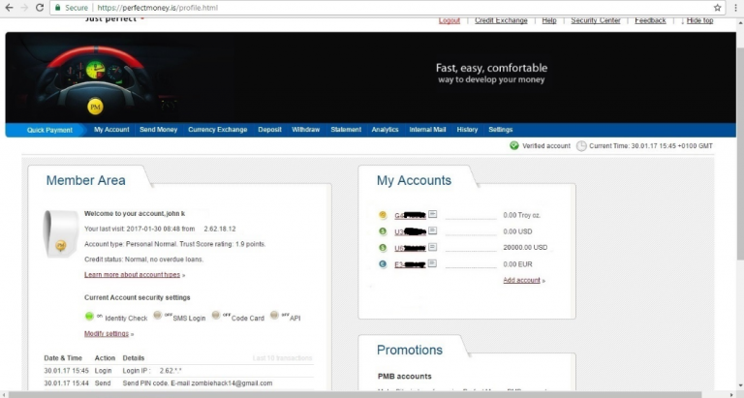Click the Current Time clock icon
This screenshot has width=744, height=398.
point(581,146)
